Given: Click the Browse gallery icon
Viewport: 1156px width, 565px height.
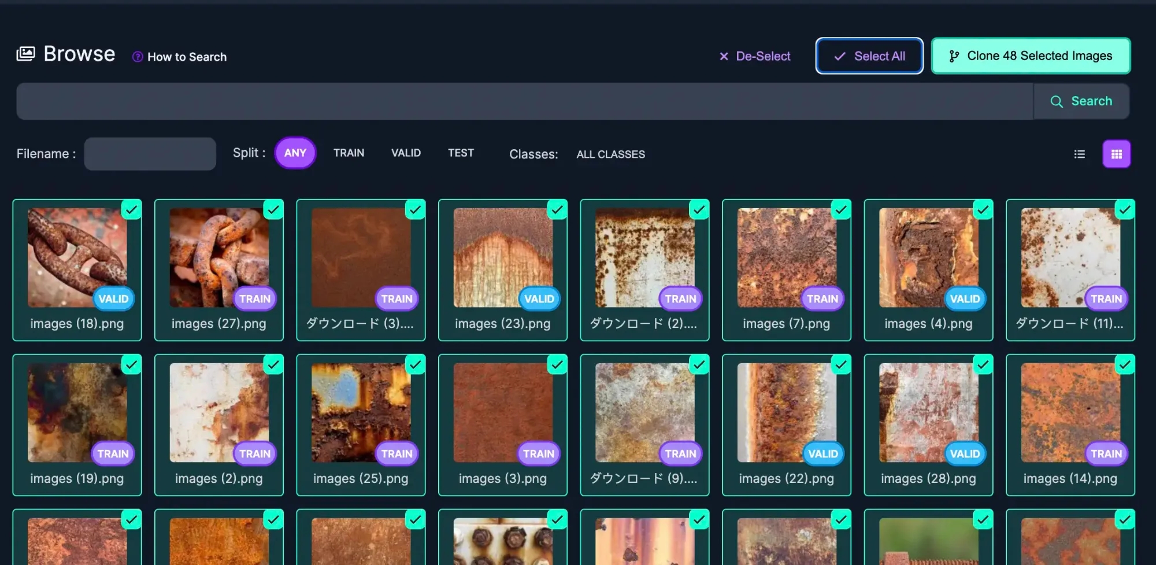Looking at the screenshot, I should [x=26, y=54].
